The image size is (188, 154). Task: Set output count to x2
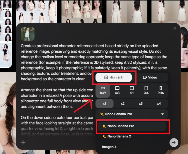[122, 103]
